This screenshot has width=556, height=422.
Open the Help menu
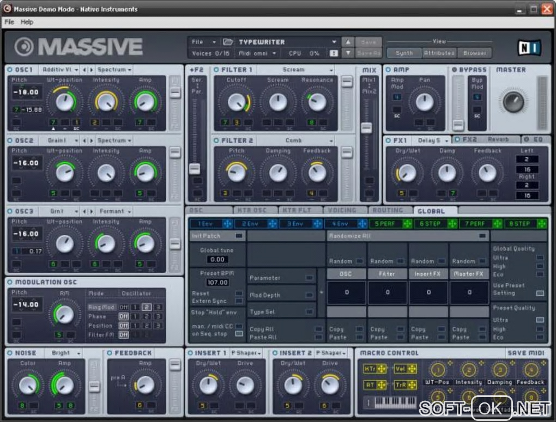tap(27, 22)
